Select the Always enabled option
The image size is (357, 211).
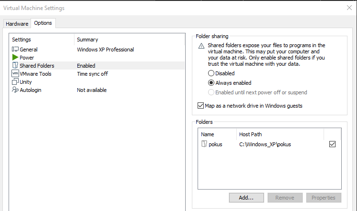click(211, 83)
